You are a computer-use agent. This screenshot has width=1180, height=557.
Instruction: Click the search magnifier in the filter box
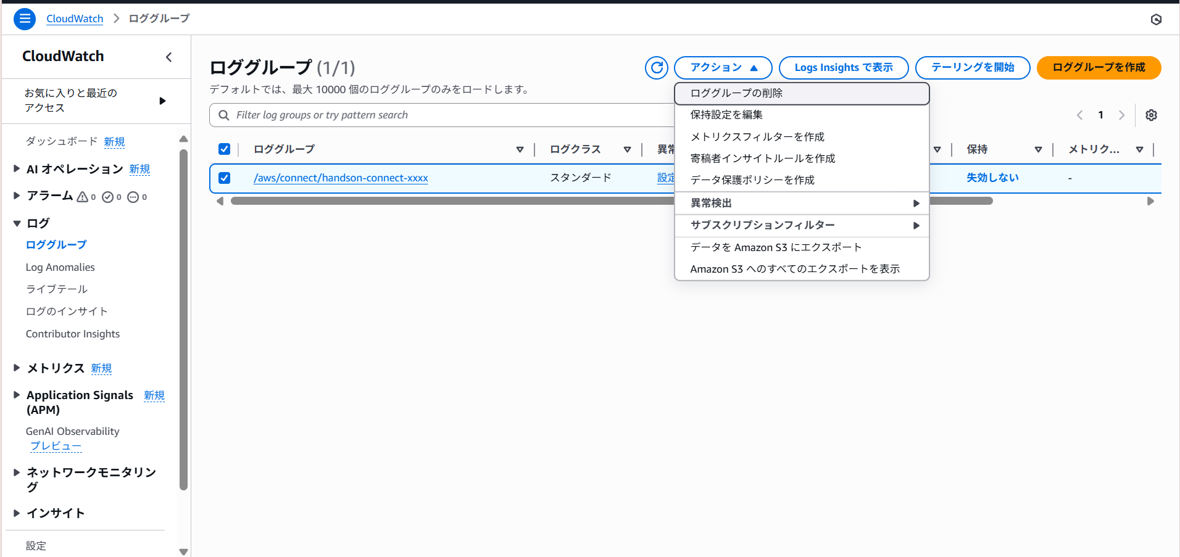224,115
